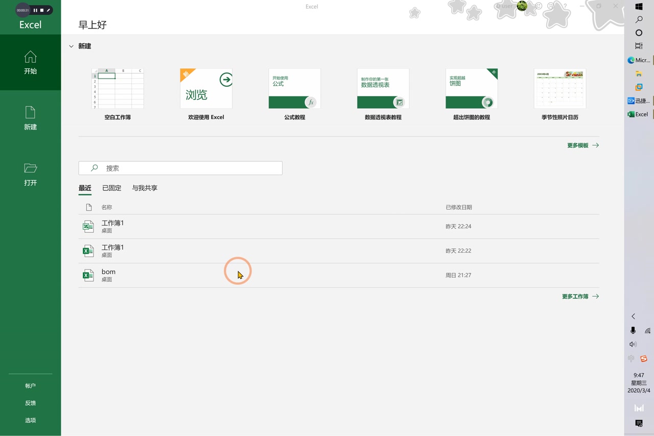Open 帐户 account settings
Viewport: 654px width, 436px height.
[30, 386]
